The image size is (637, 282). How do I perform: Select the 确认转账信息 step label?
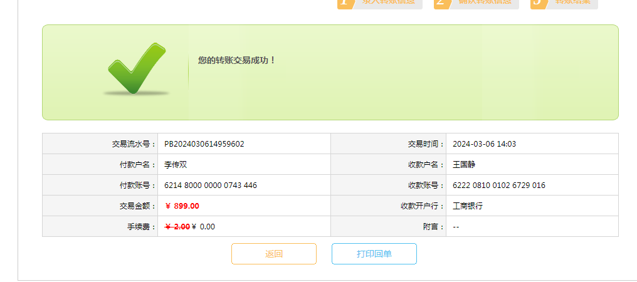click(x=485, y=3)
